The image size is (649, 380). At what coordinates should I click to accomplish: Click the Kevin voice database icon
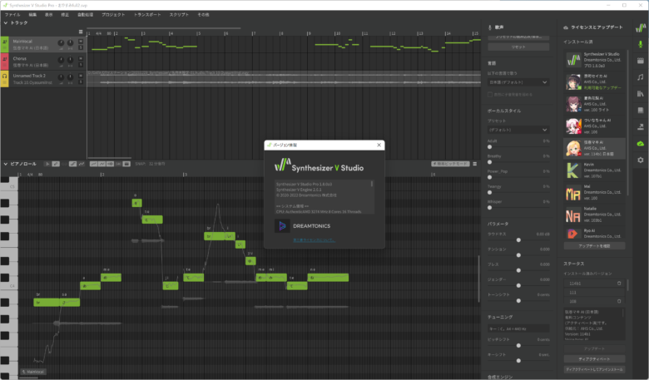[x=573, y=170]
